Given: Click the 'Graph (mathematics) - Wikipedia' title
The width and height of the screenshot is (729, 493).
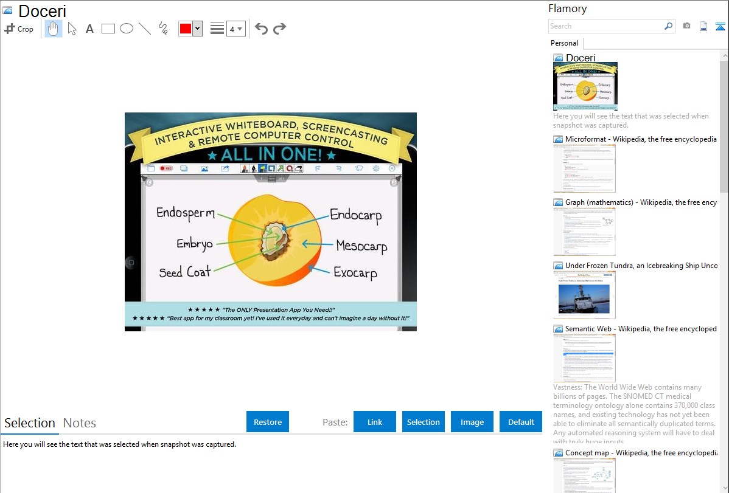Looking at the screenshot, I should pos(641,202).
